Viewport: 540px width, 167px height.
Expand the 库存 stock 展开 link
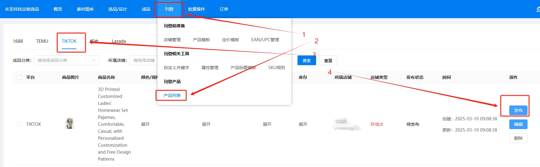click(x=303, y=124)
